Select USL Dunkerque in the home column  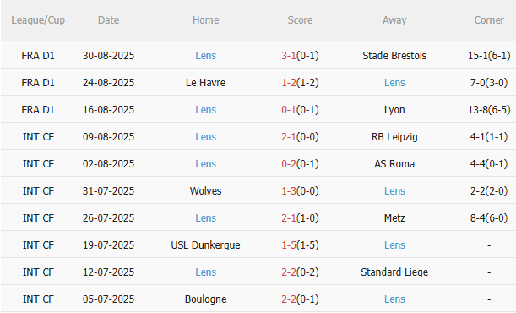[x=206, y=245]
